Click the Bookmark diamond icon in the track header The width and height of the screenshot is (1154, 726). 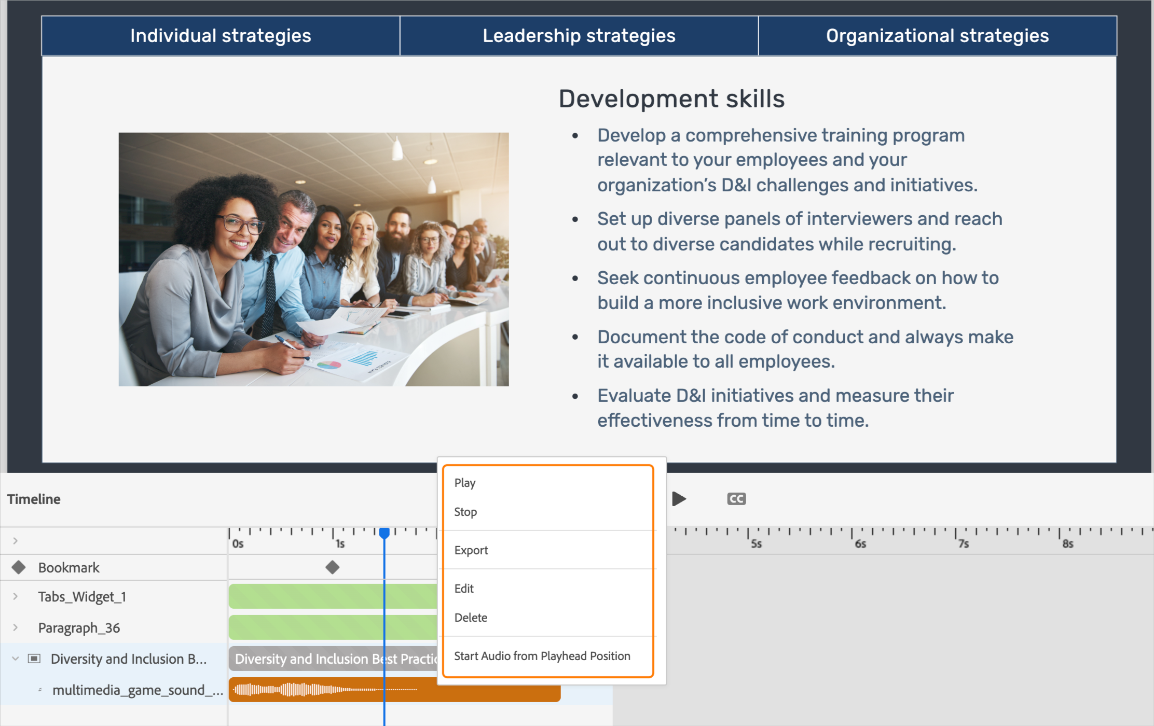[x=19, y=567]
